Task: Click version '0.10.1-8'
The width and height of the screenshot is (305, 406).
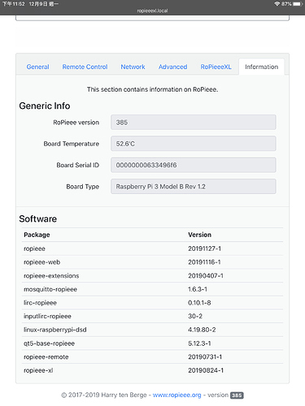Action: pos(199,303)
